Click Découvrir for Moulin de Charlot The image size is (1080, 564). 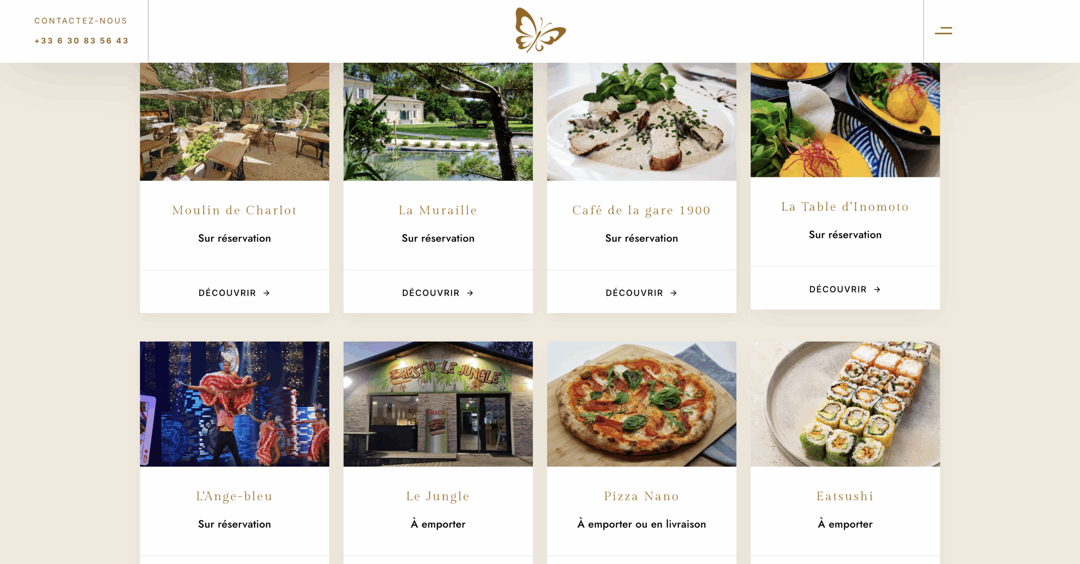(x=235, y=293)
